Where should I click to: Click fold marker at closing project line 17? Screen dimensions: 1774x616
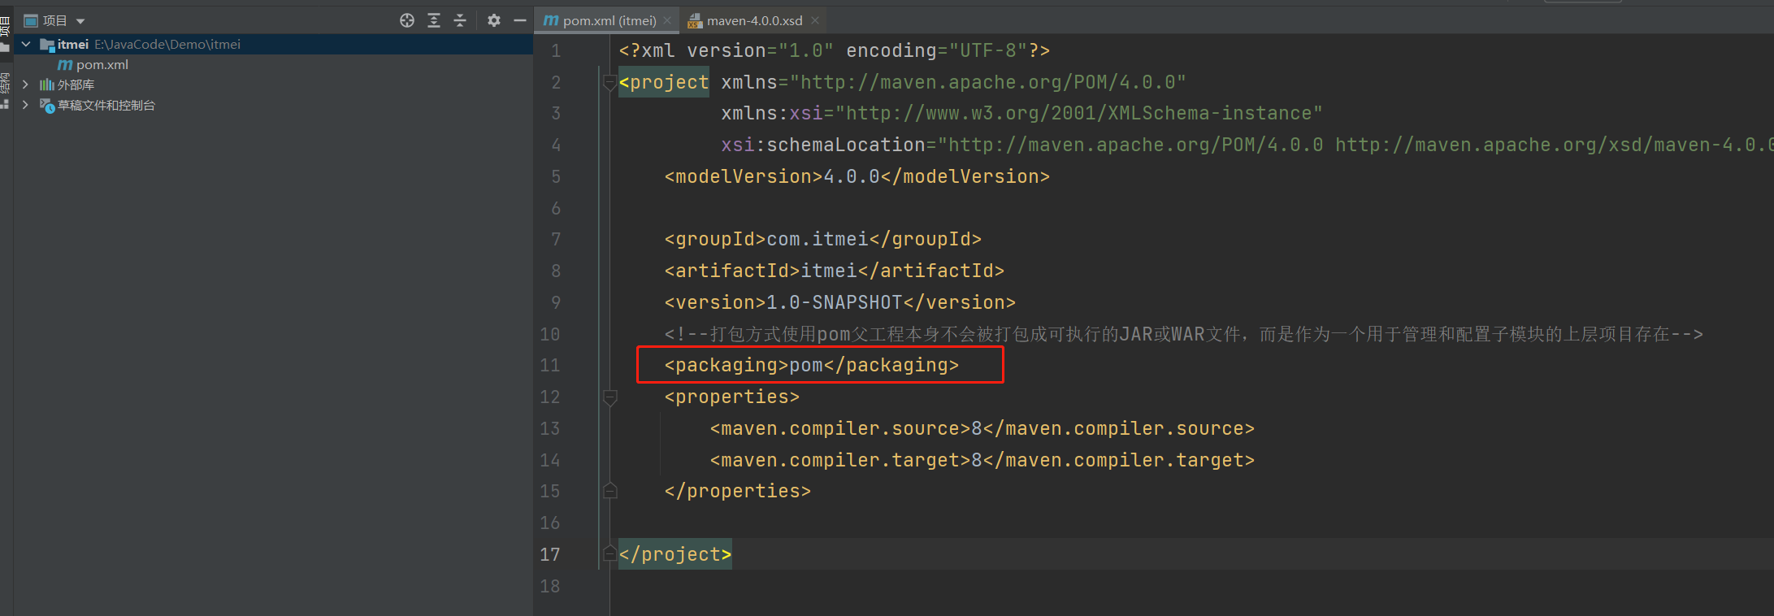coord(609,554)
